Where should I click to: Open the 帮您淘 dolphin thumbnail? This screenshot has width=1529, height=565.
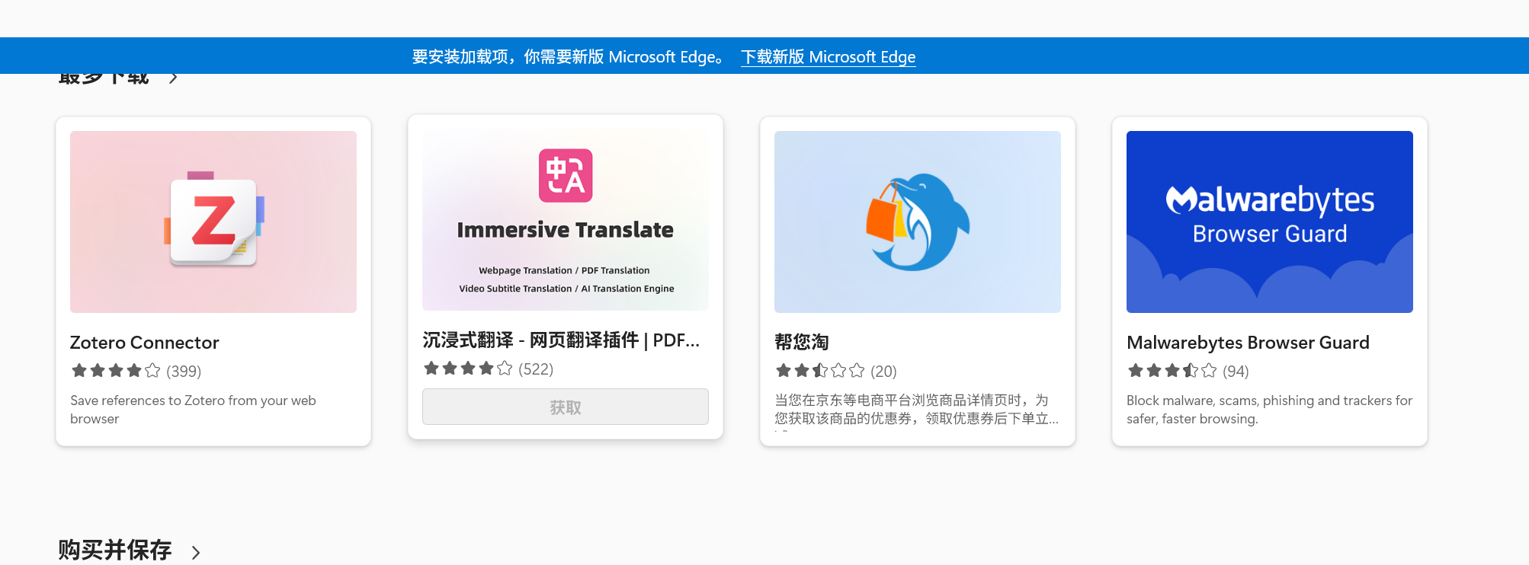(x=918, y=222)
